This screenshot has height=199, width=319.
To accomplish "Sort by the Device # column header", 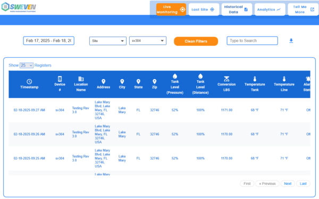I will coord(60,87).
